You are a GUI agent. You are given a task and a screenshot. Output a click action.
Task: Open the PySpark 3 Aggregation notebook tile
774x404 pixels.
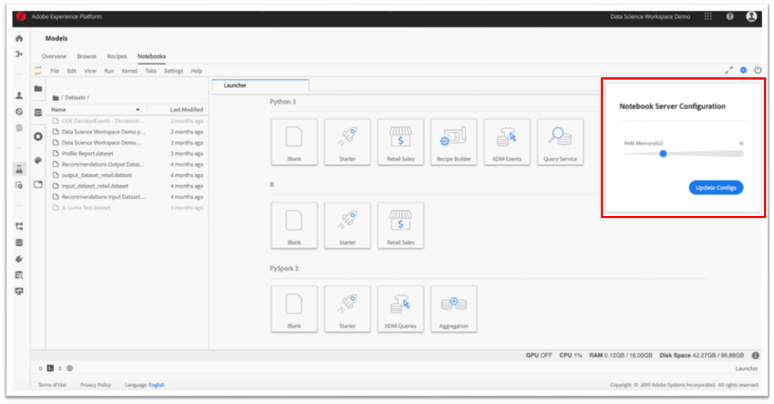pos(453,309)
